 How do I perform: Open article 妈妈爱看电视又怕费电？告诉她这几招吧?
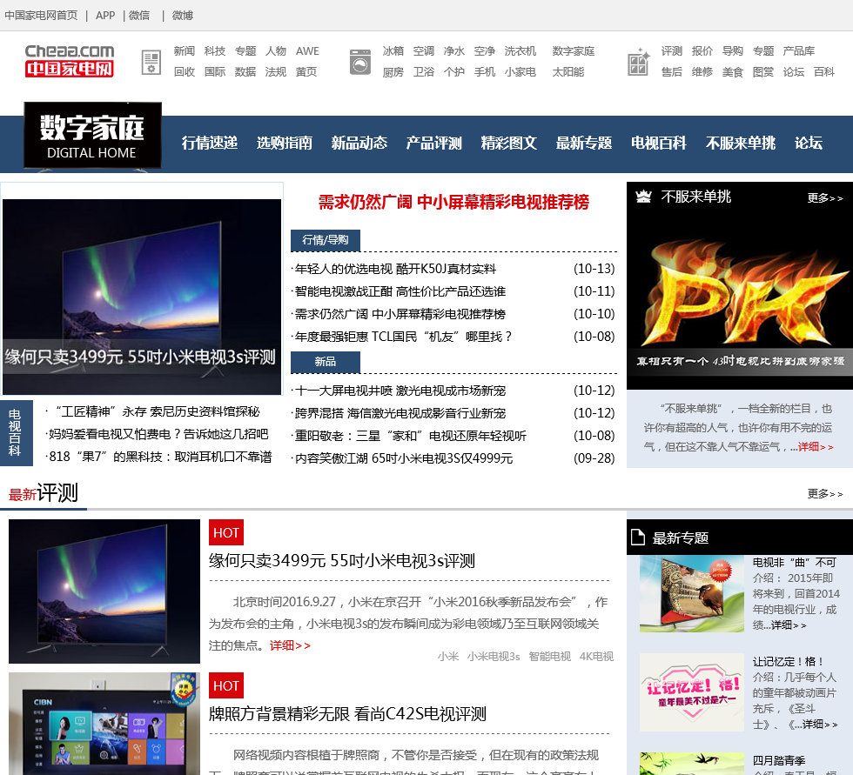coord(158,434)
